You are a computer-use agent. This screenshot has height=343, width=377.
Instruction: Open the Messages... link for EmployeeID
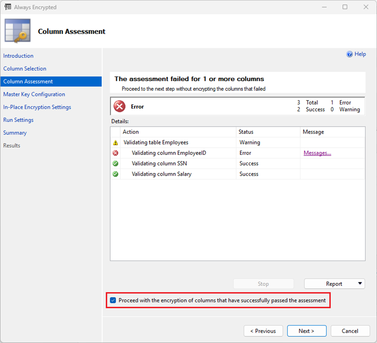pos(317,153)
